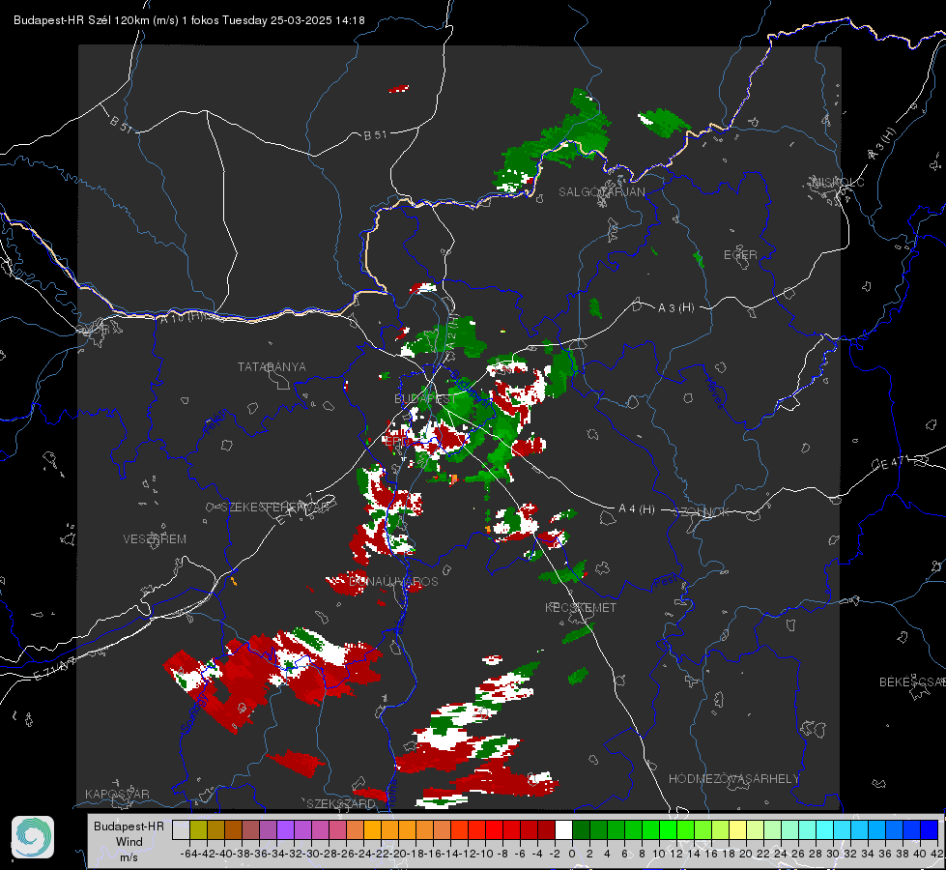
Task: Click the amber swatch between -24 and -22
Action: click(372, 829)
